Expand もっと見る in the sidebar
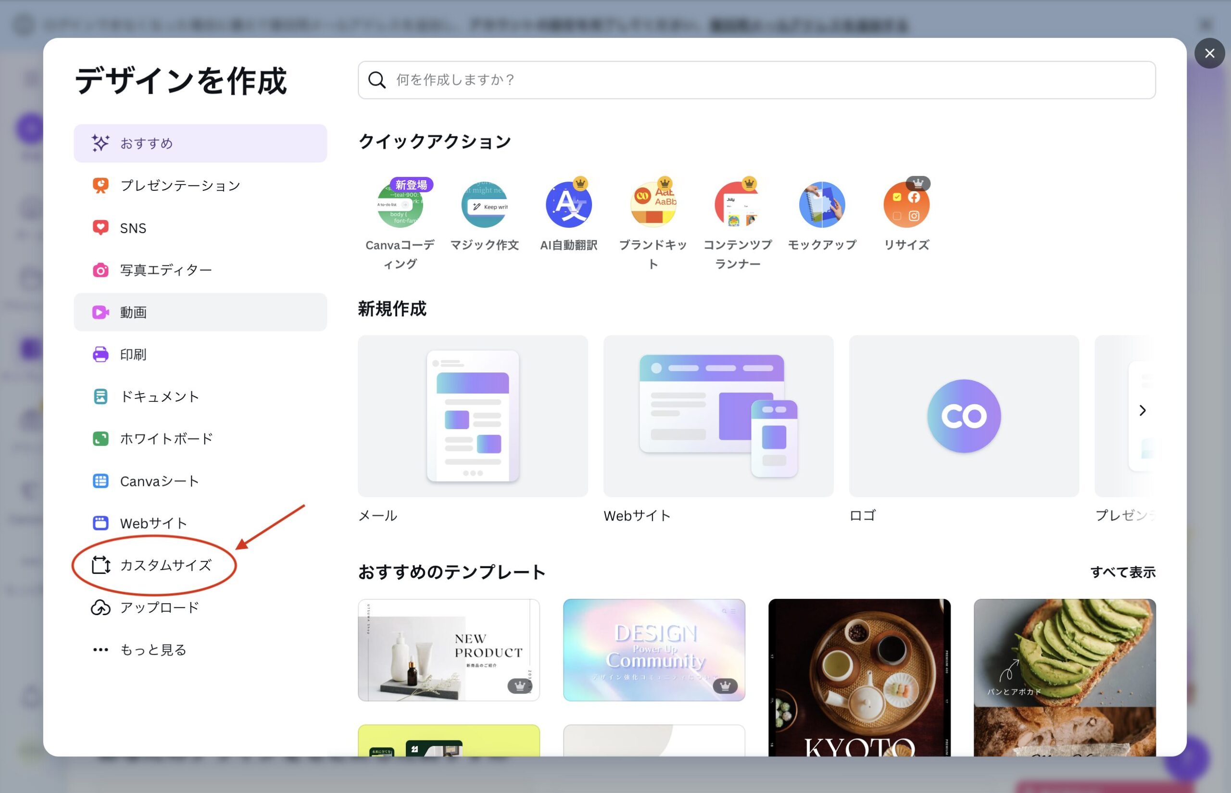Viewport: 1231px width, 793px height. (152, 650)
